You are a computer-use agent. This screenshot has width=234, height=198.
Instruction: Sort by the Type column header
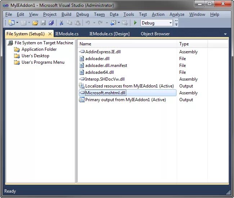click(192, 44)
